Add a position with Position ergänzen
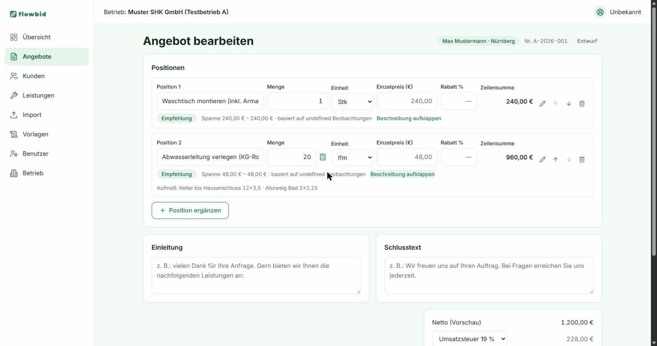The image size is (657, 346). click(190, 210)
